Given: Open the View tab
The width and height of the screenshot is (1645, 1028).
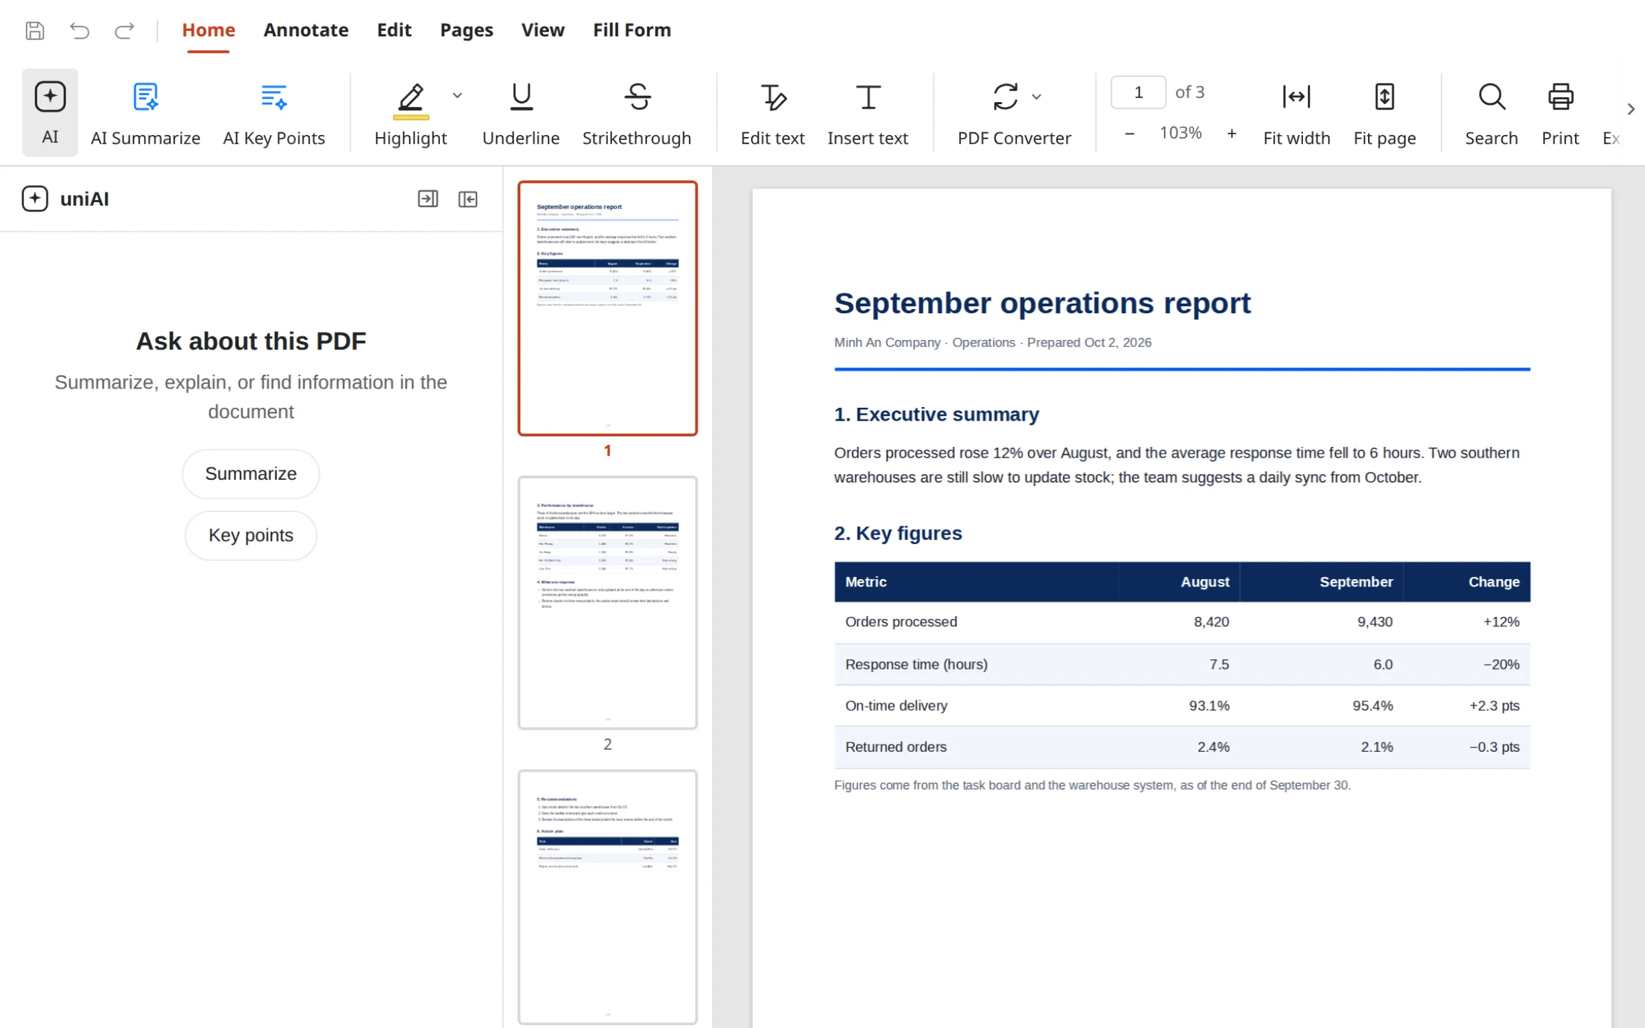Looking at the screenshot, I should pyautogui.click(x=543, y=30).
